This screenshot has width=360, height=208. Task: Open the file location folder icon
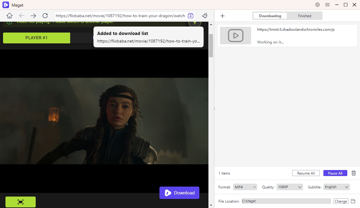[x=353, y=201]
